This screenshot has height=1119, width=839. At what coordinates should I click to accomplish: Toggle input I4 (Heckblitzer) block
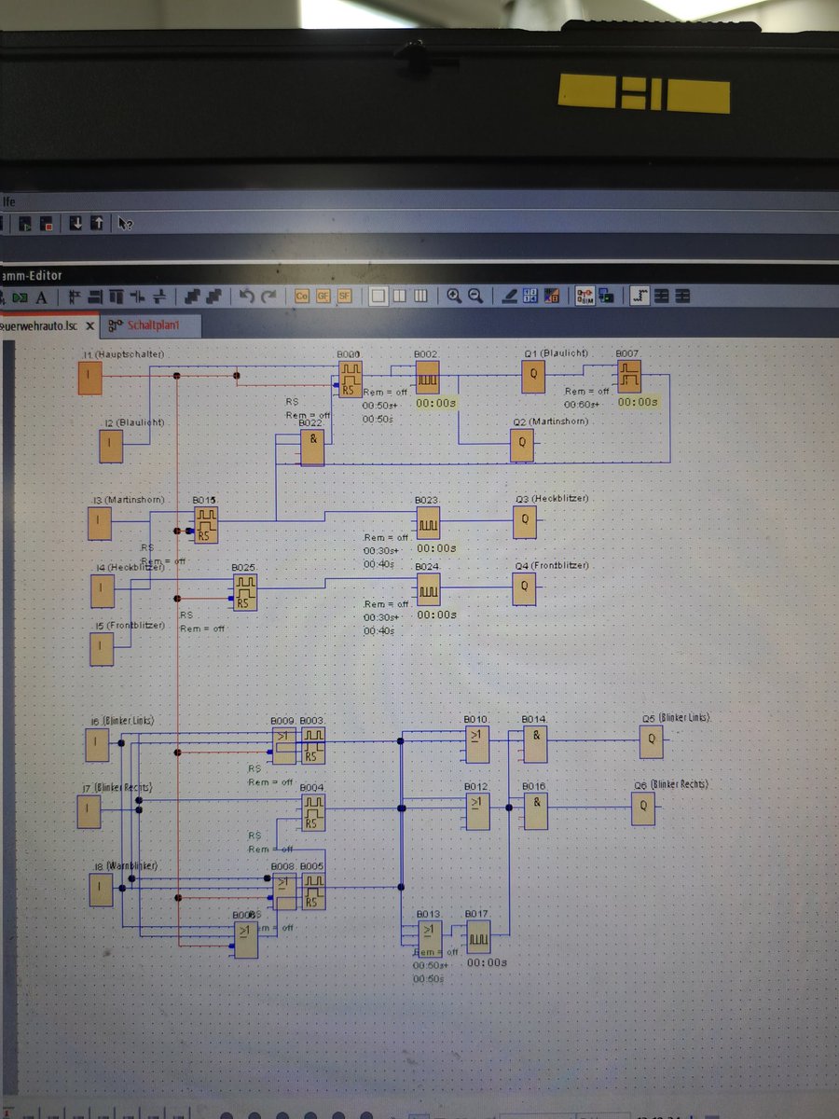pyautogui.click(x=102, y=591)
